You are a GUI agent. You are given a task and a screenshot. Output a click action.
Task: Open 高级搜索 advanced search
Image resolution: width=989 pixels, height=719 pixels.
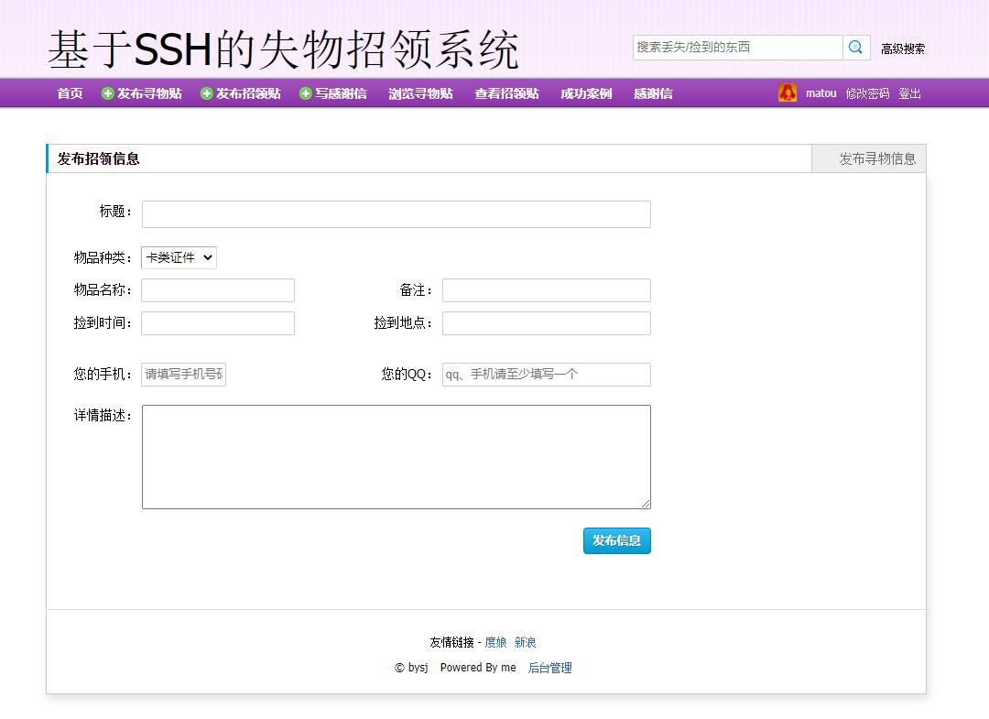pyautogui.click(x=902, y=49)
